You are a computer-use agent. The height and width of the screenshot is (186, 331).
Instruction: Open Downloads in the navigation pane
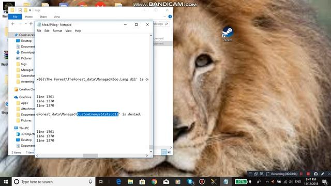pyautogui.click(x=25, y=52)
